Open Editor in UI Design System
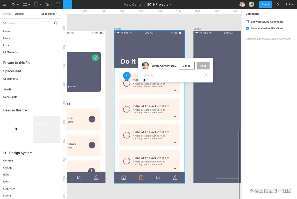The height and width of the screenshot is (199, 297). (x=7, y=175)
